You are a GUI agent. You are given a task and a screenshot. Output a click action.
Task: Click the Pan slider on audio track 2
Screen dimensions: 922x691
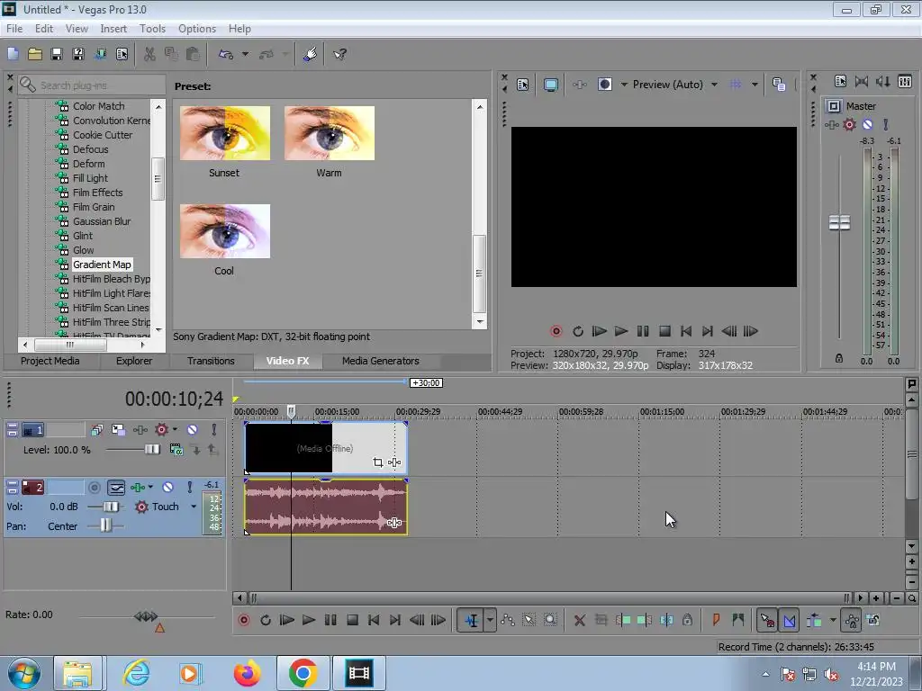(105, 525)
